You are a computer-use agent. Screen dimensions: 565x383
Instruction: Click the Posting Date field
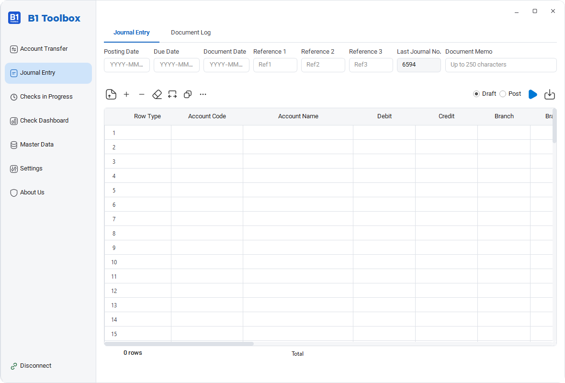127,65
